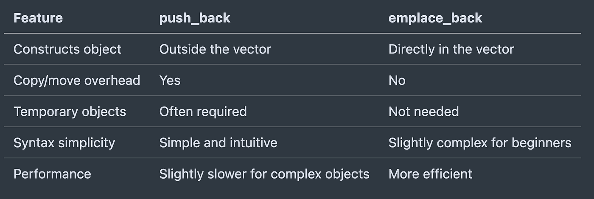Select the Performance row label
The width and height of the screenshot is (594, 199).
52,174
